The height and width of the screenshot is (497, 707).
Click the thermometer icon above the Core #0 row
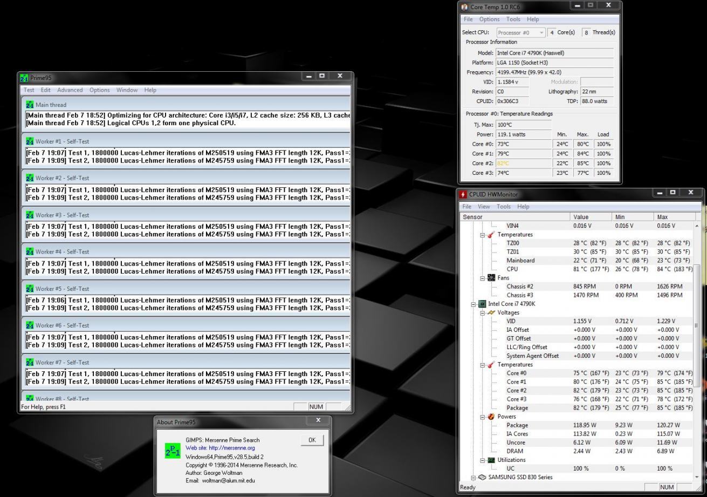click(x=492, y=365)
